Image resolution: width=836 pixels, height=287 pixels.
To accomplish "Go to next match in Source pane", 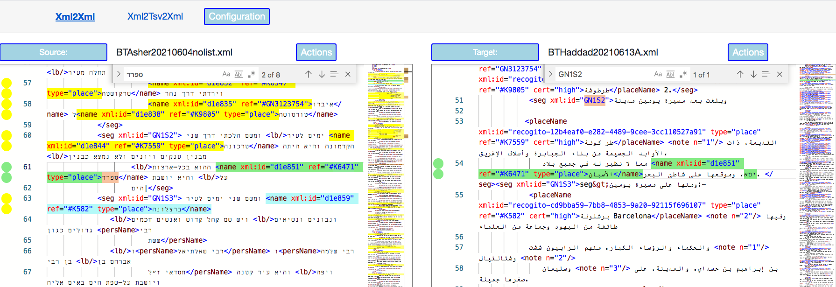I will (x=322, y=74).
